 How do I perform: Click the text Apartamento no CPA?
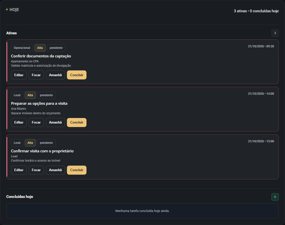(25, 61)
